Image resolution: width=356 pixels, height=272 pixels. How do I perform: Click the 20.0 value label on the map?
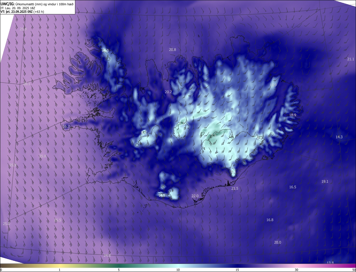click(x=278, y=242)
